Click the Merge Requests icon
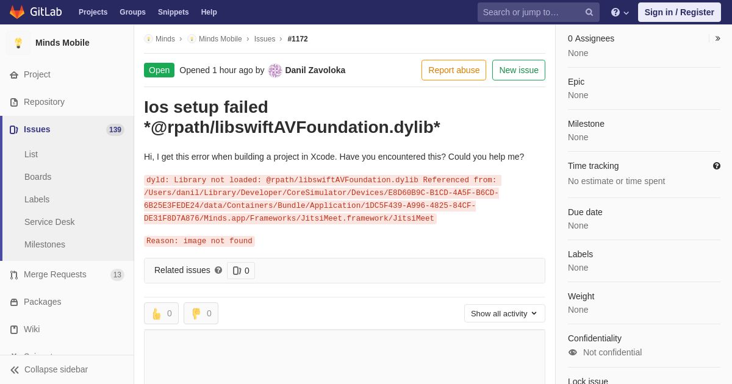 14,275
